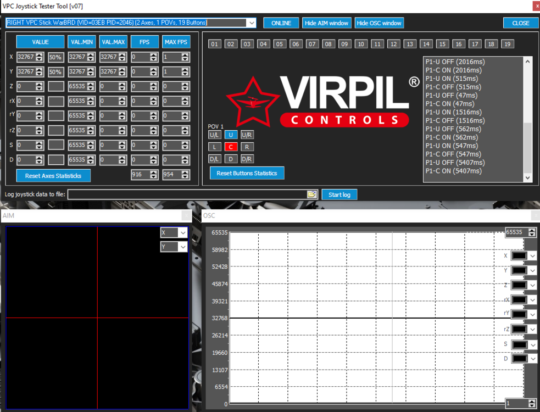540x412 pixels.
Task: Click the ONLINE button
Action: [x=281, y=23]
